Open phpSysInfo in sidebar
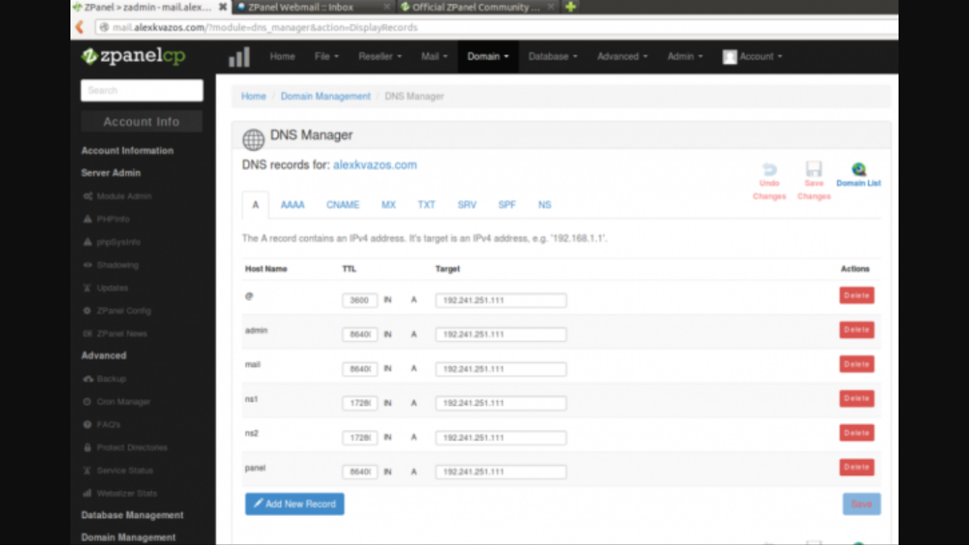This screenshot has height=545, width=969. (112, 242)
